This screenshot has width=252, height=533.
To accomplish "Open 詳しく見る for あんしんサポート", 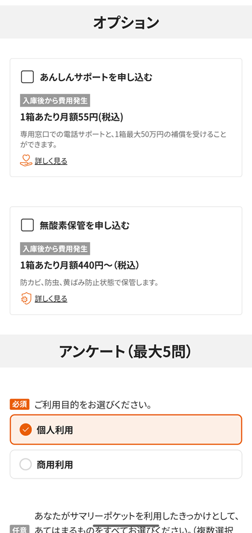I will pyautogui.click(x=51, y=160).
